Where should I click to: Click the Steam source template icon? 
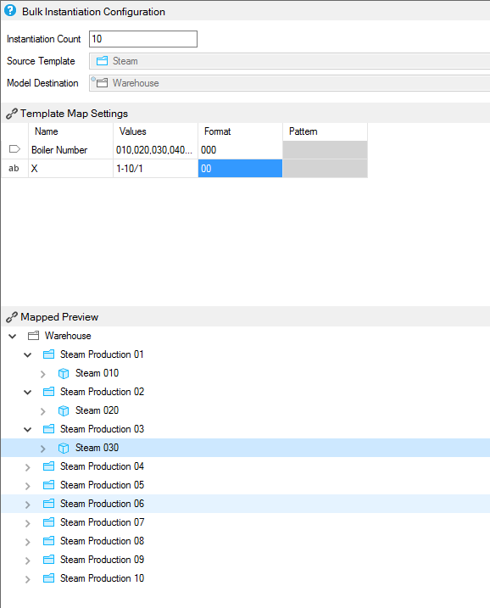click(x=102, y=61)
